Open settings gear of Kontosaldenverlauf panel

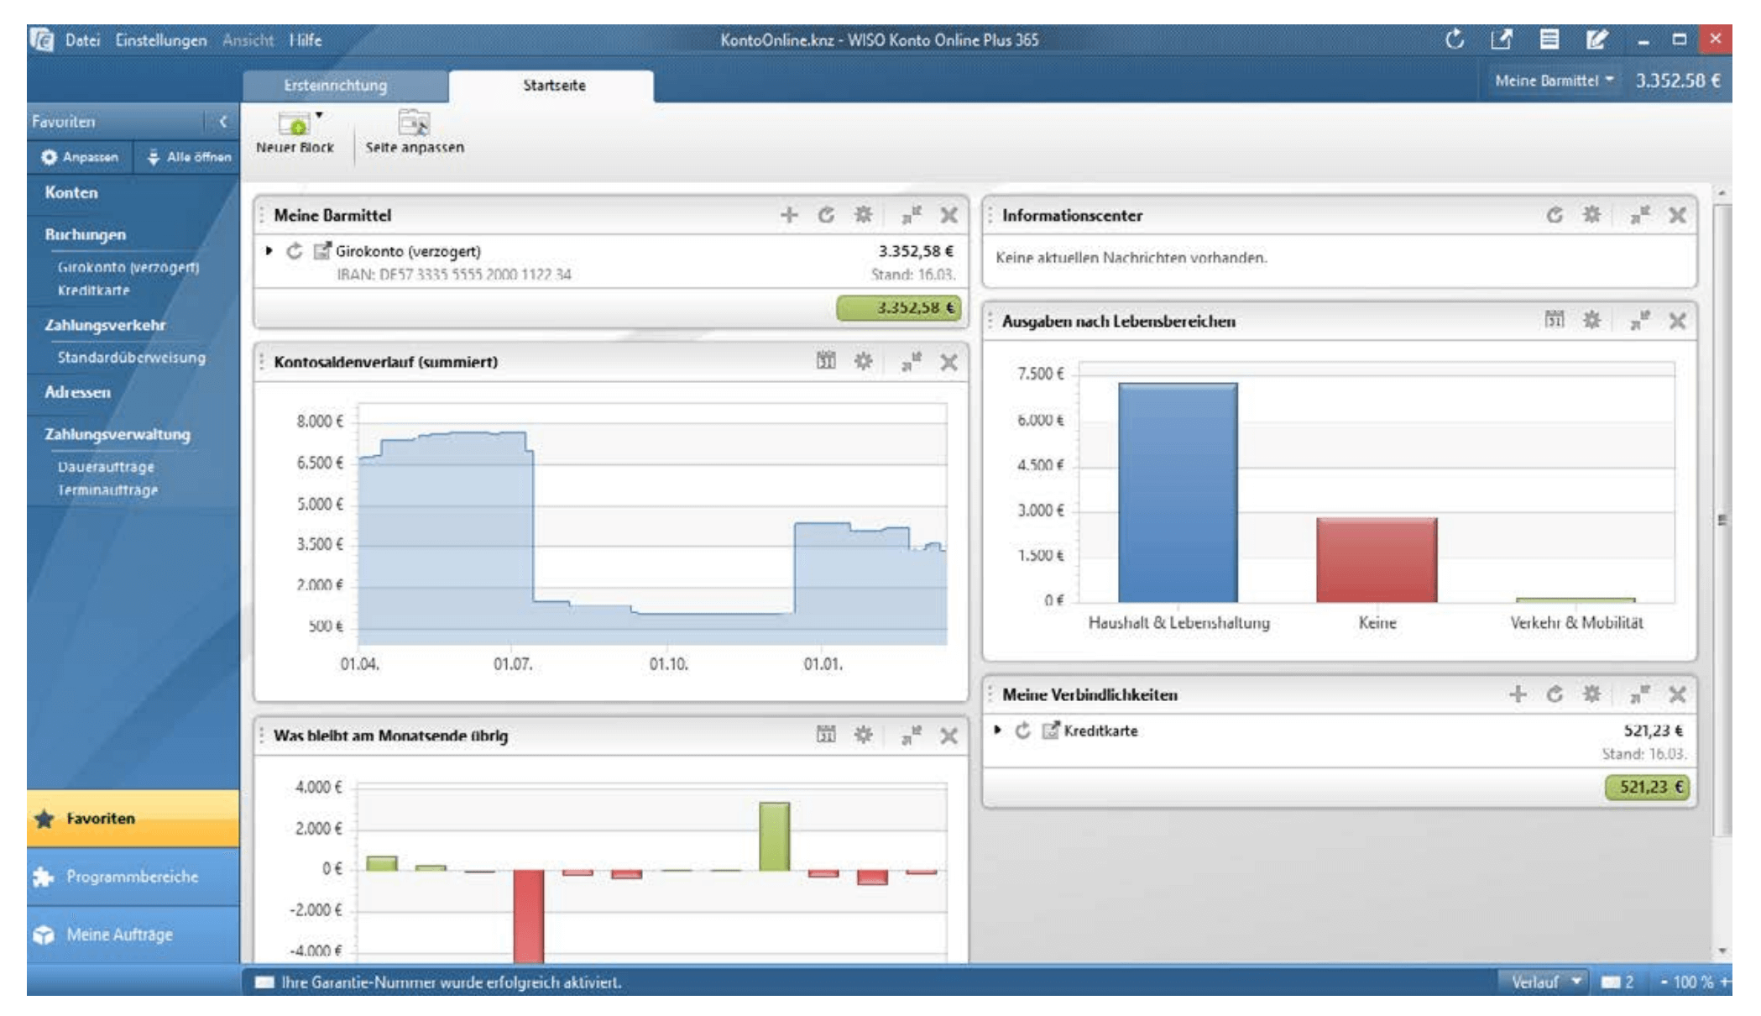tap(864, 362)
